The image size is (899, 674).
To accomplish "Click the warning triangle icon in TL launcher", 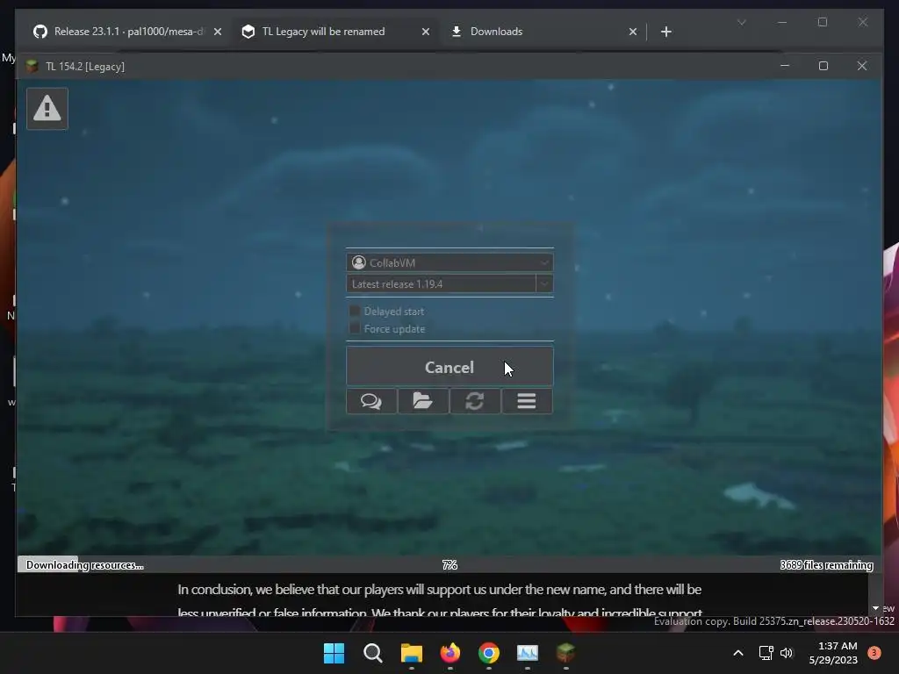I will pos(47,108).
